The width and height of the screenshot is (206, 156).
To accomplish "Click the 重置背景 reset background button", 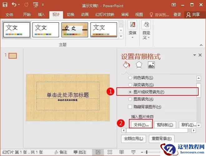I will (x=162, y=139).
